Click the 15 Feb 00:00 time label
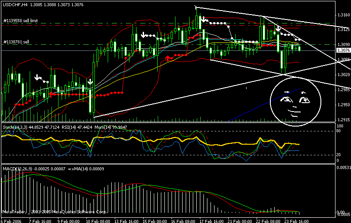 pos(155,221)
